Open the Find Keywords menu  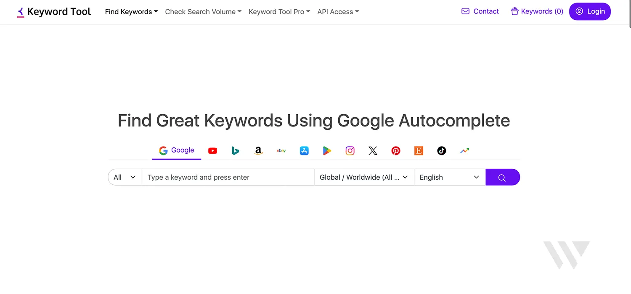131,12
